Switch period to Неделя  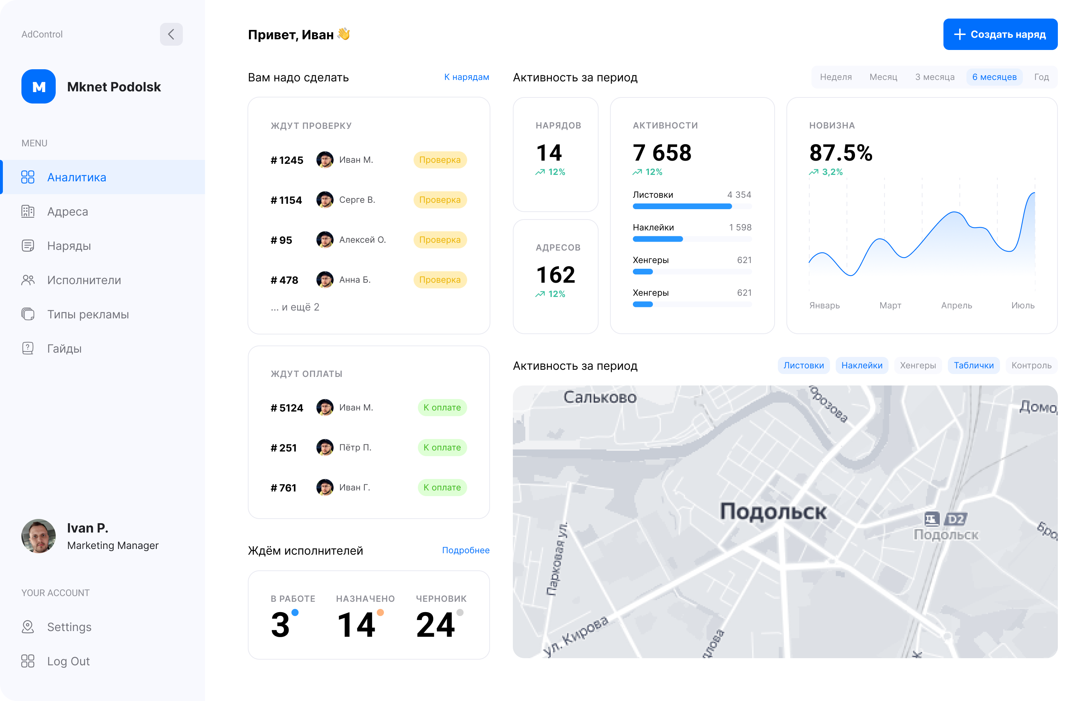click(836, 77)
